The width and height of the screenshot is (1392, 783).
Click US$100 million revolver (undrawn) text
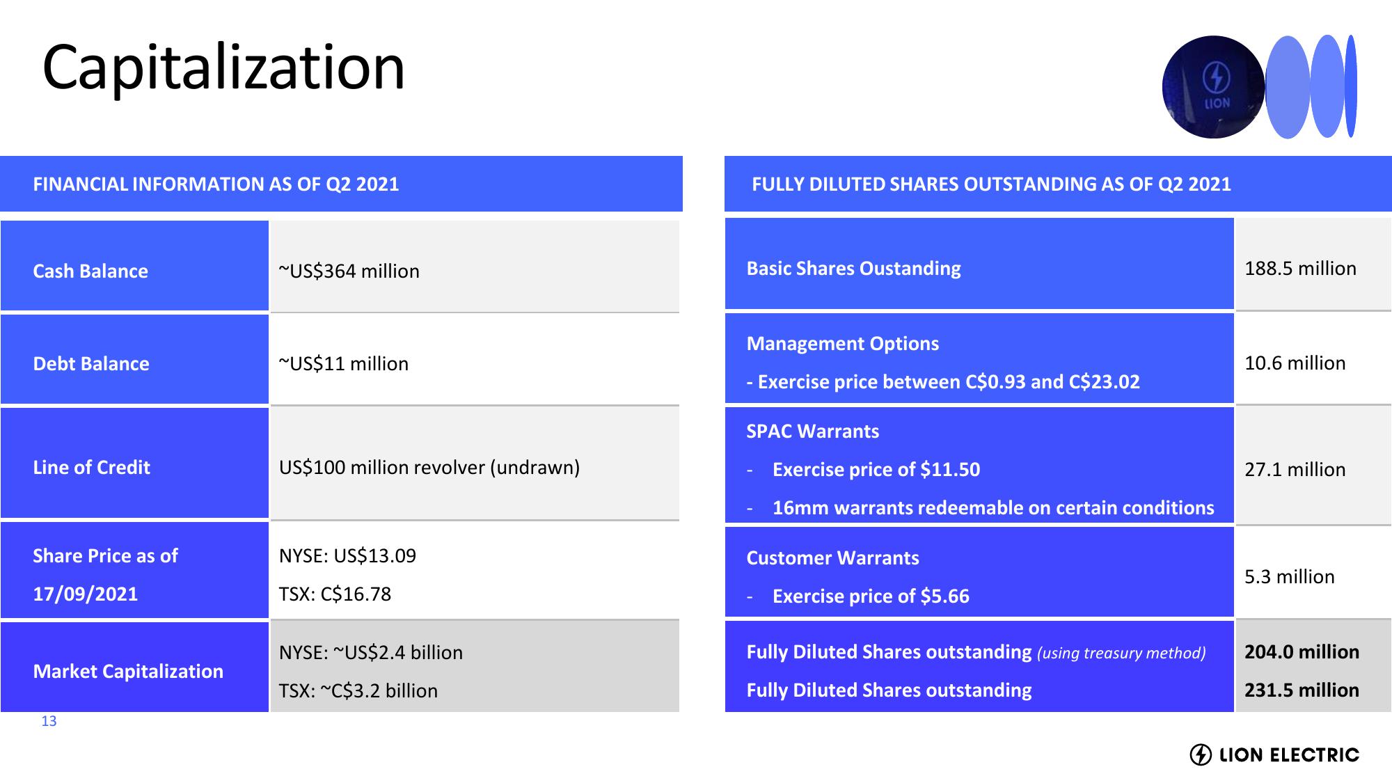(429, 467)
